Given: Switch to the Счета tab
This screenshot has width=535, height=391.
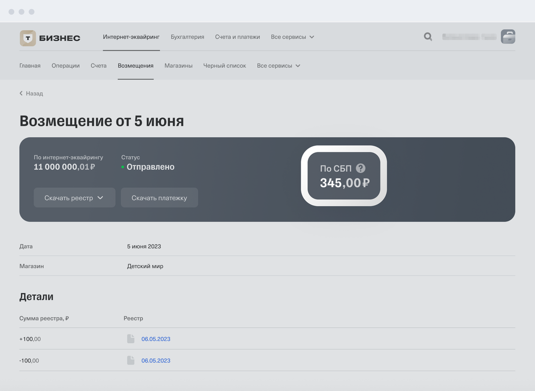Looking at the screenshot, I should tap(98, 65).
